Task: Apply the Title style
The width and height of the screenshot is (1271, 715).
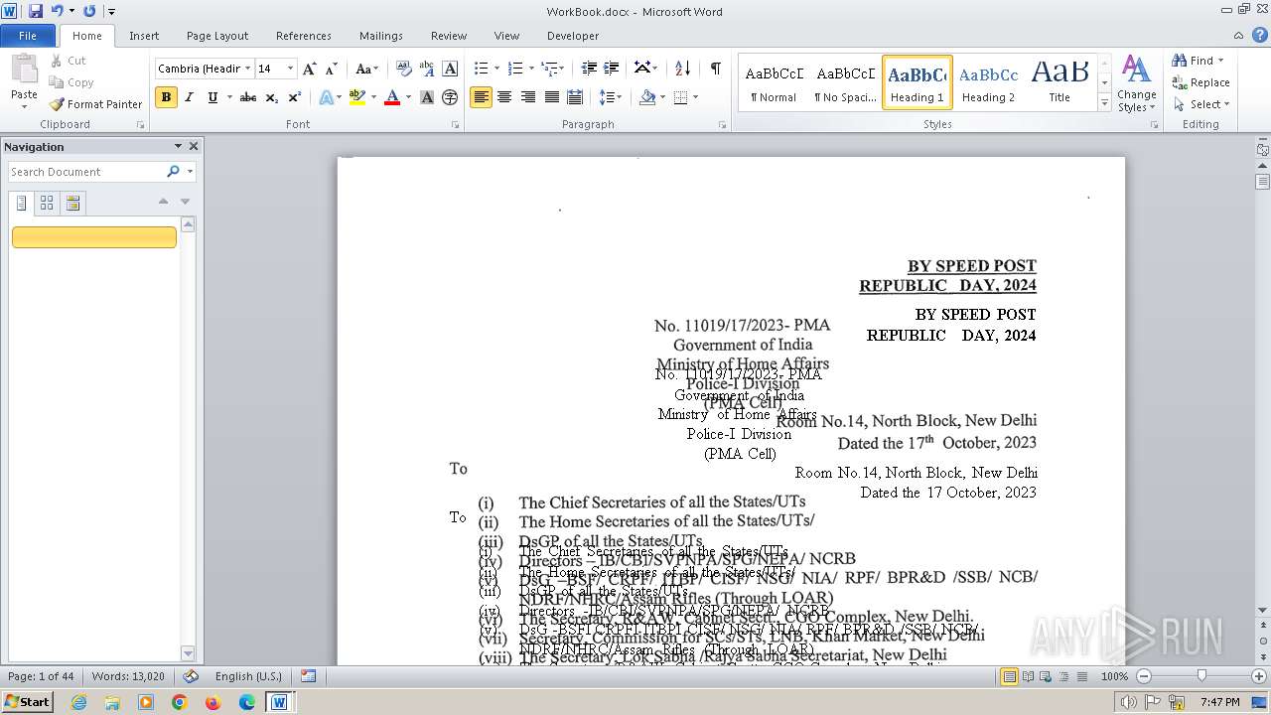Action: [x=1059, y=82]
